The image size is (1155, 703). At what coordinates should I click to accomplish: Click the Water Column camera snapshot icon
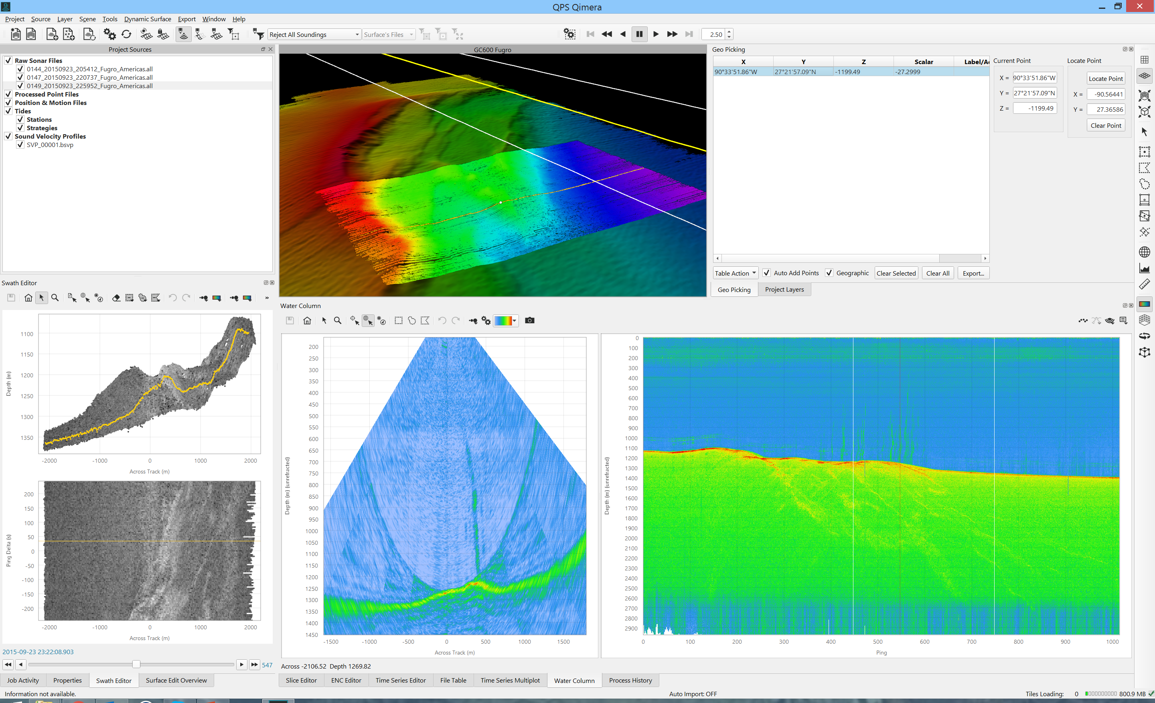point(529,320)
